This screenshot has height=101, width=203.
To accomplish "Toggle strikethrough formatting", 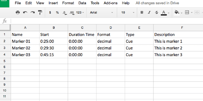I will point(156,12).
